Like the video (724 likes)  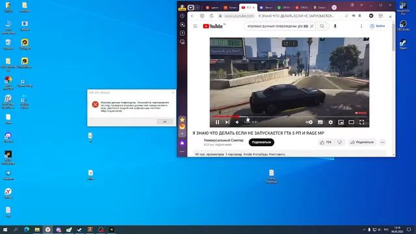click(326, 142)
